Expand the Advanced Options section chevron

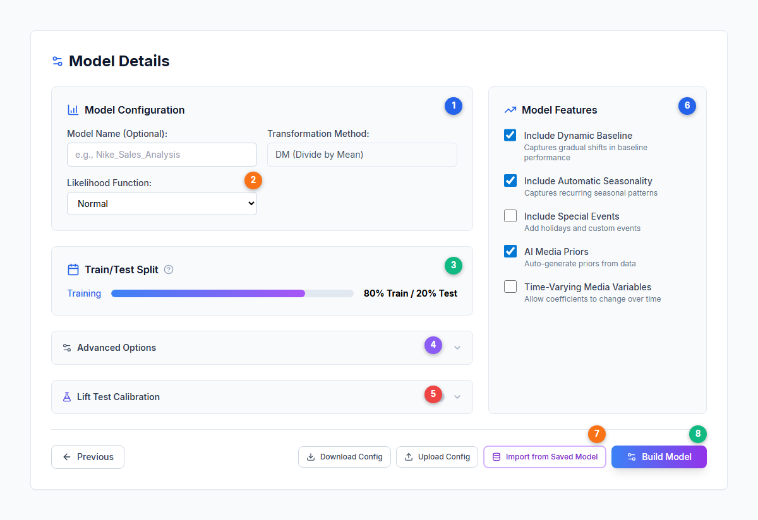point(457,348)
